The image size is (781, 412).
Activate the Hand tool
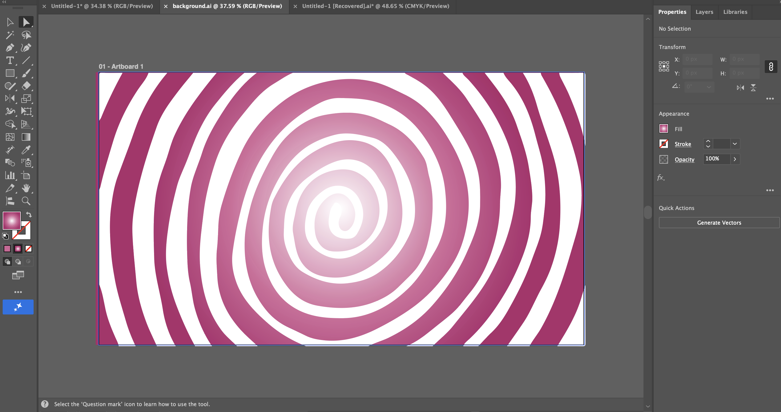[26, 188]
